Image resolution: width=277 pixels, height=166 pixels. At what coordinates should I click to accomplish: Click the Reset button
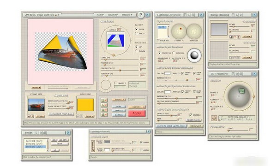click(x=119, y=107)
